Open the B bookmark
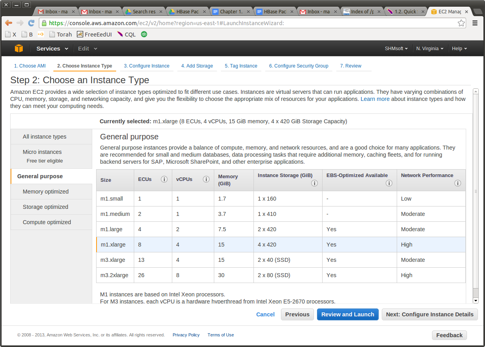Screen dimensions: 485x347 point(27,34)
